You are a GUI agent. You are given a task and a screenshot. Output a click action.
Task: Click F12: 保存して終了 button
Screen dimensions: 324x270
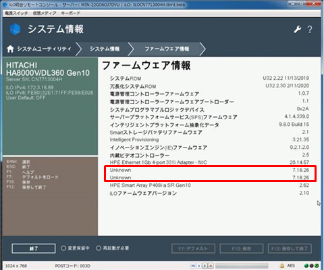290,248
